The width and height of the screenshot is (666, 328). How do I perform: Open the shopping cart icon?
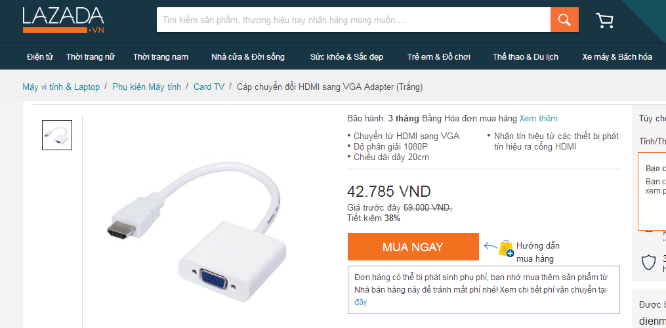[604, 20]
